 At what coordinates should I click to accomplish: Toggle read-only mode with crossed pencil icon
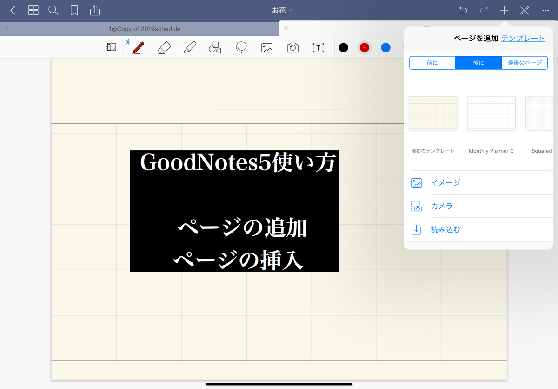point(525,10)
